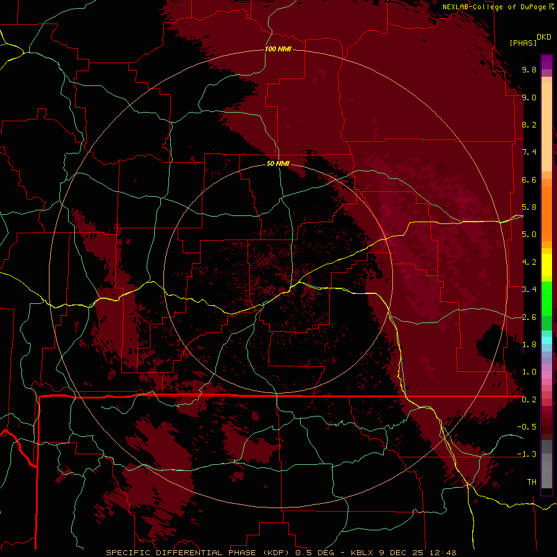
Task: Click the bright green segment of color bar
Action: pos(546,298)
